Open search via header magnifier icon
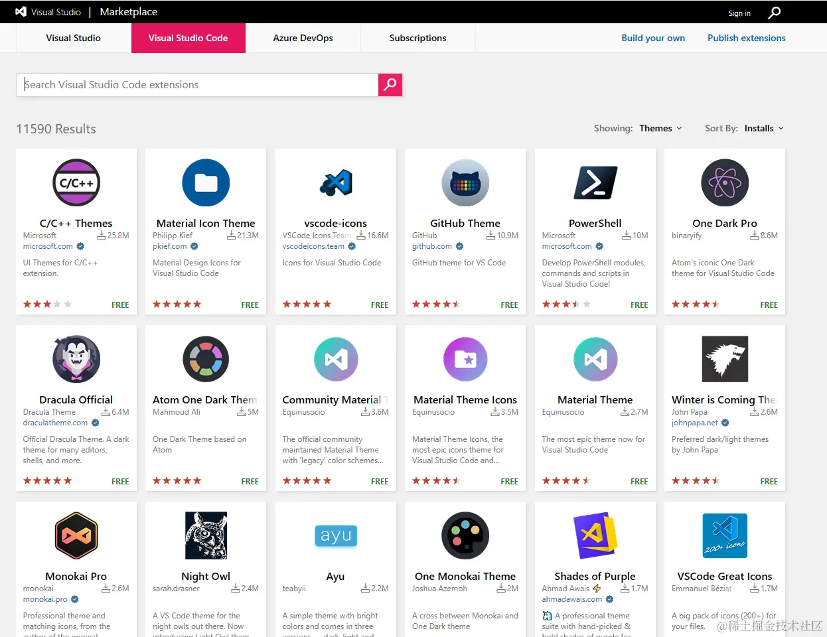Image resolution: width=827 pixels, height=637 pixels. click(x=774, y=13)
